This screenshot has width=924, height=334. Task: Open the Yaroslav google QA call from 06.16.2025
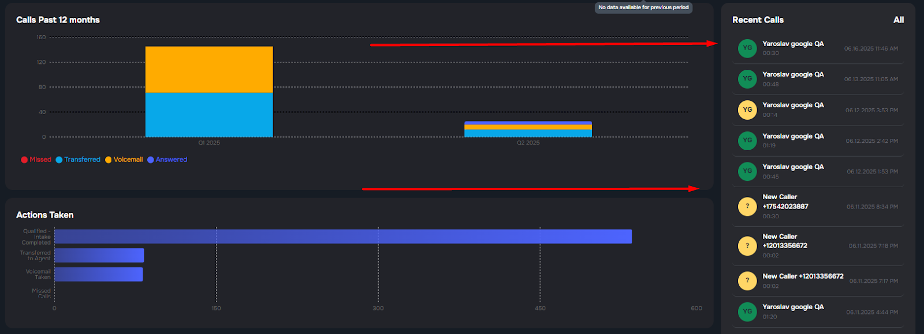818,48
